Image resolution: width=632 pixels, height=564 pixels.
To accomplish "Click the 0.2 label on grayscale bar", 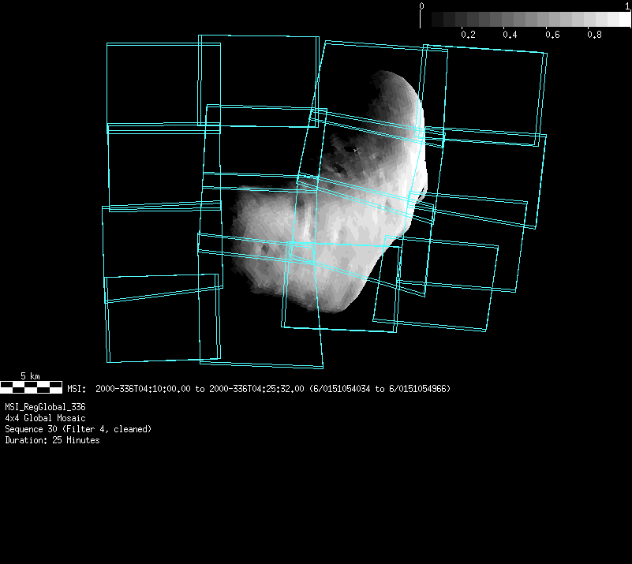I will pos(468,35).
